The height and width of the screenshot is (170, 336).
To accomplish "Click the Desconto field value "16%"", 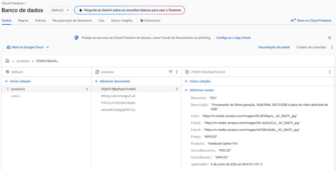I will click(213, 98).
